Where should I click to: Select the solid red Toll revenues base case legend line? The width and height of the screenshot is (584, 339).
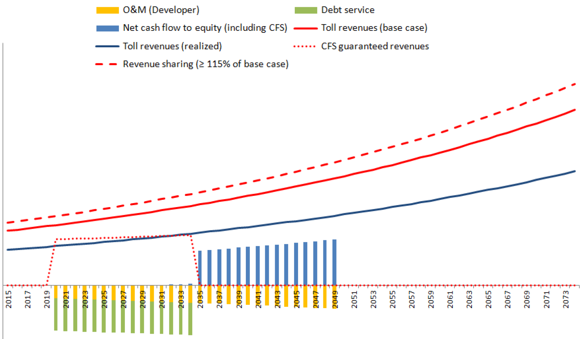[306, 28]
